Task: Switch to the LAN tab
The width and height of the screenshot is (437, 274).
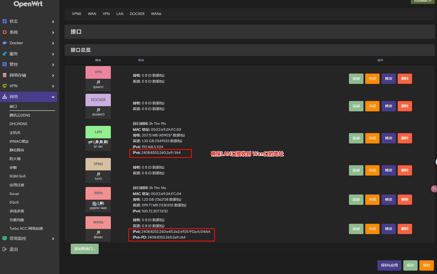Action: tap(120, 14)
